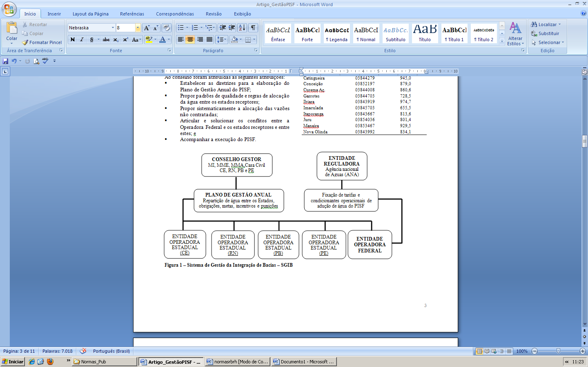Clear formatting with eraser icon
The width and height of the screenshot is (588, 367).
click(x=167, y=28)
